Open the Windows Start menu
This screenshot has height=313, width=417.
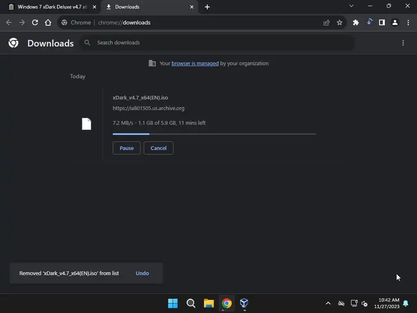[x=173, y=303]
